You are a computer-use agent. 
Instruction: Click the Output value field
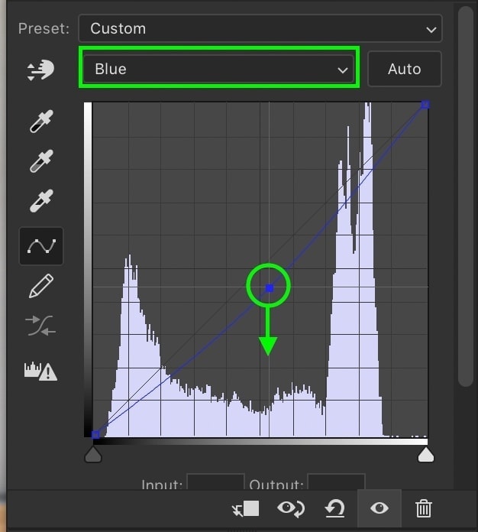pyautogui.click(x=336, y=482)
